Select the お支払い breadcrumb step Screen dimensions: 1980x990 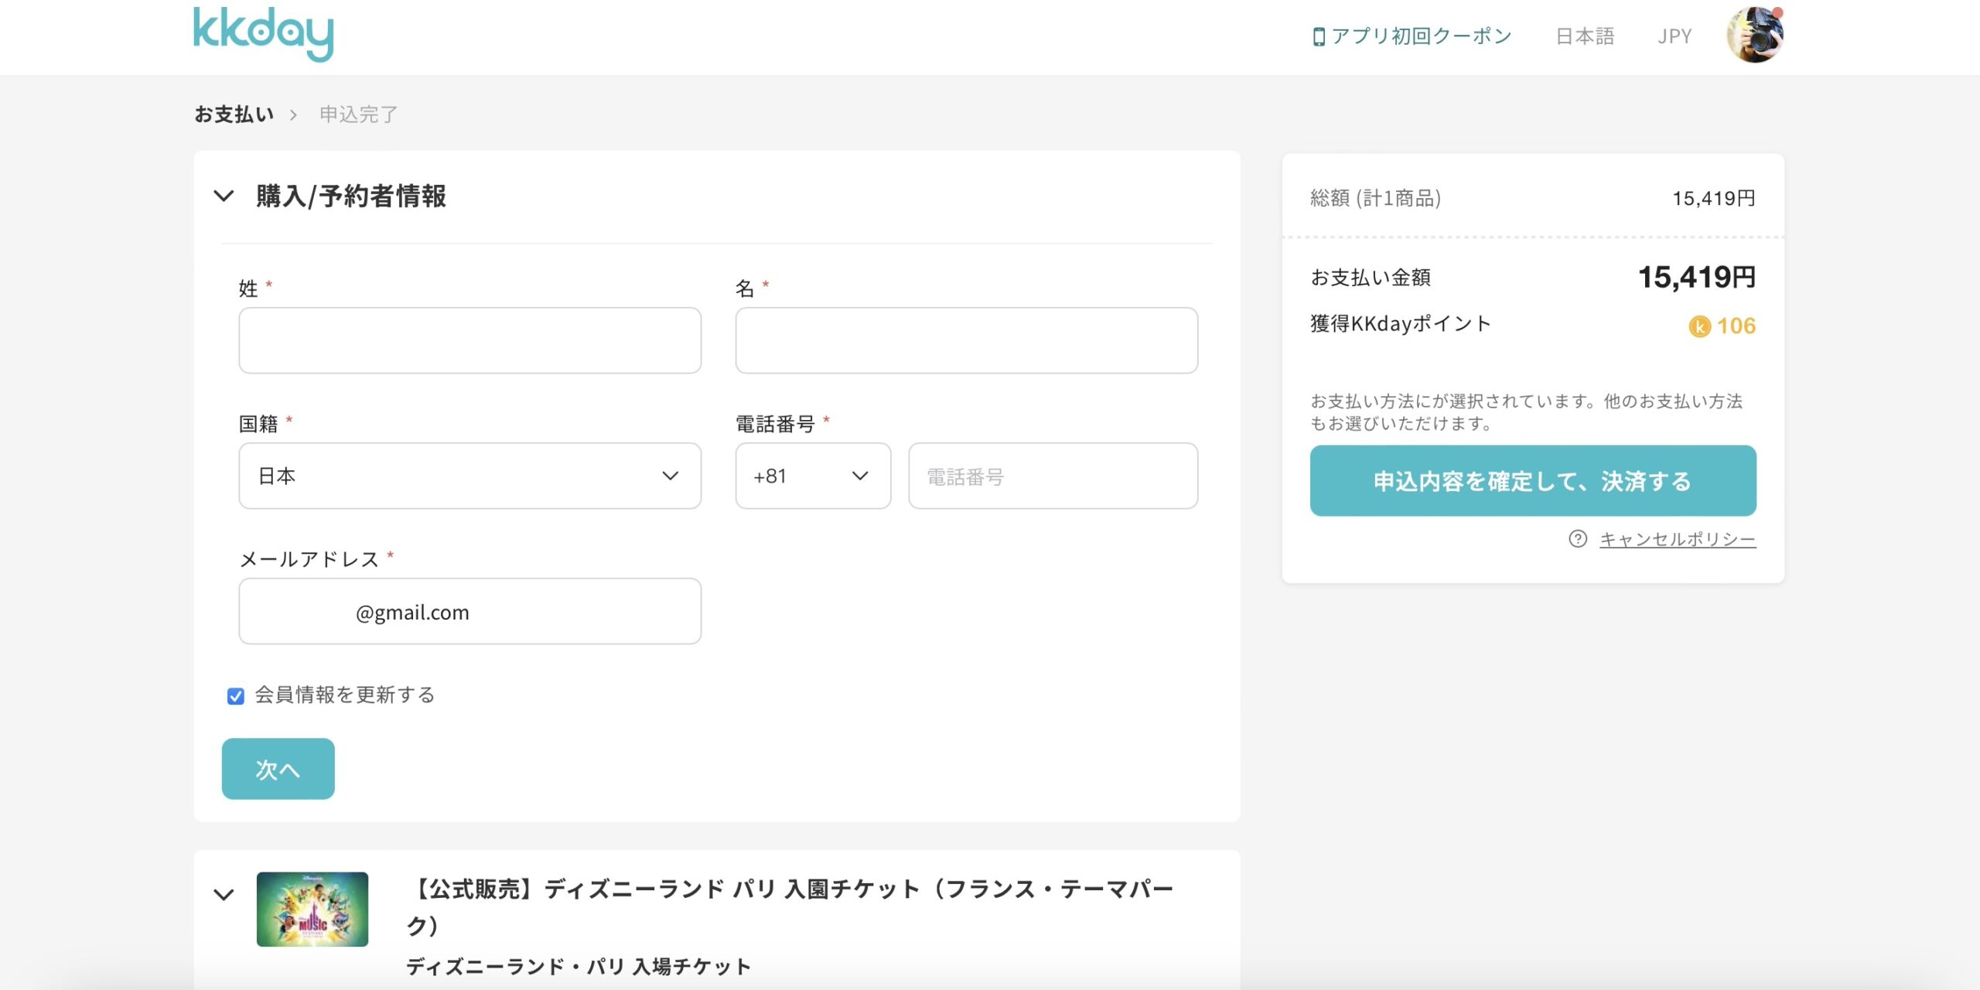coord(234,114)
